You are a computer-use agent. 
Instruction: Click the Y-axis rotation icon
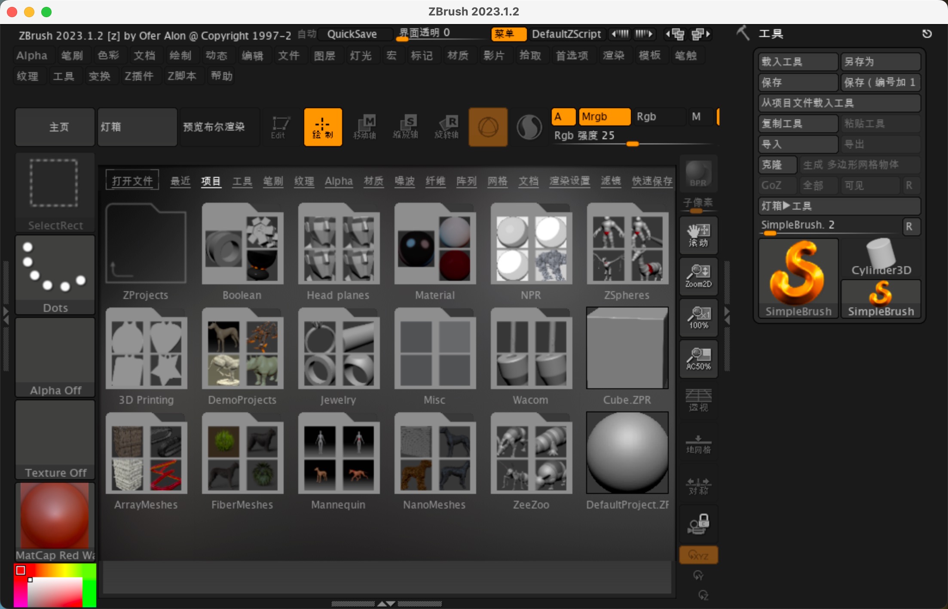pos(698,575)
